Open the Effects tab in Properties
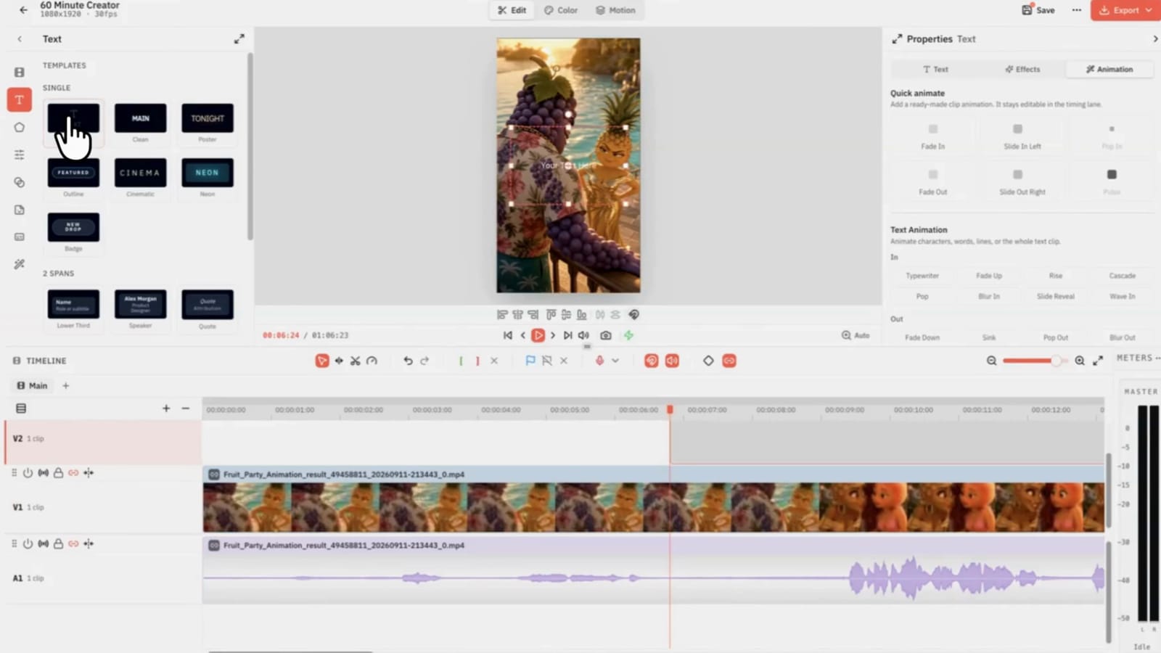This screenshot has height=653, width=1161. 1022,69
